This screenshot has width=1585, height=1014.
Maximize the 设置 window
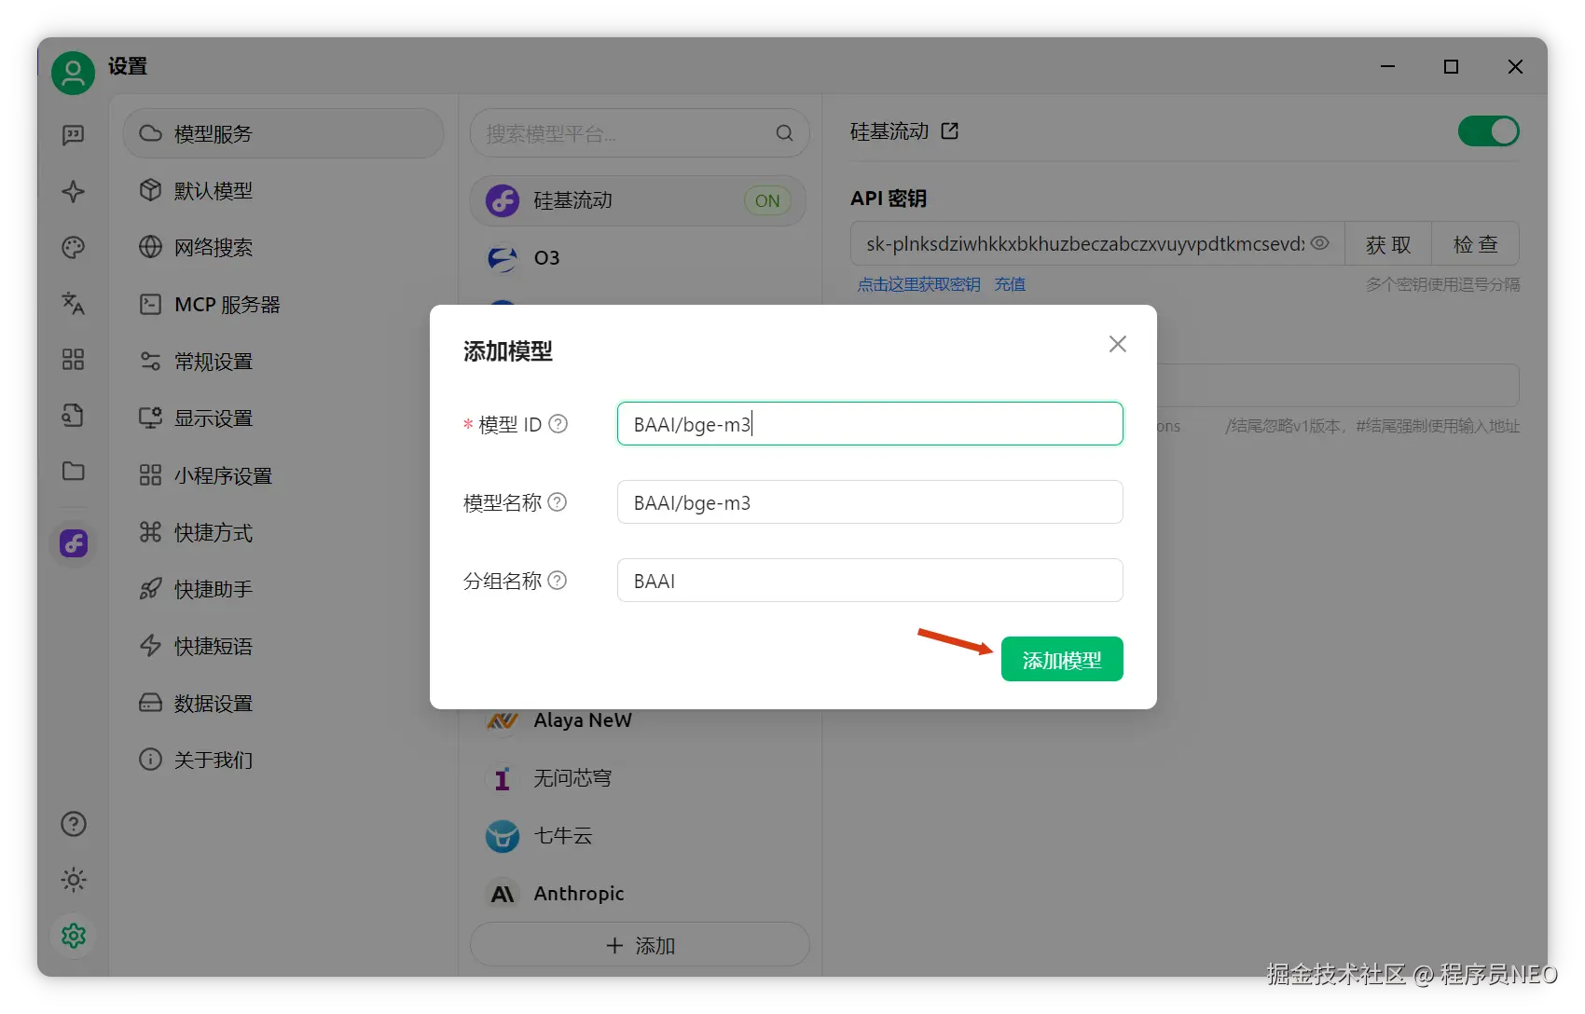tap(1451, 66)
